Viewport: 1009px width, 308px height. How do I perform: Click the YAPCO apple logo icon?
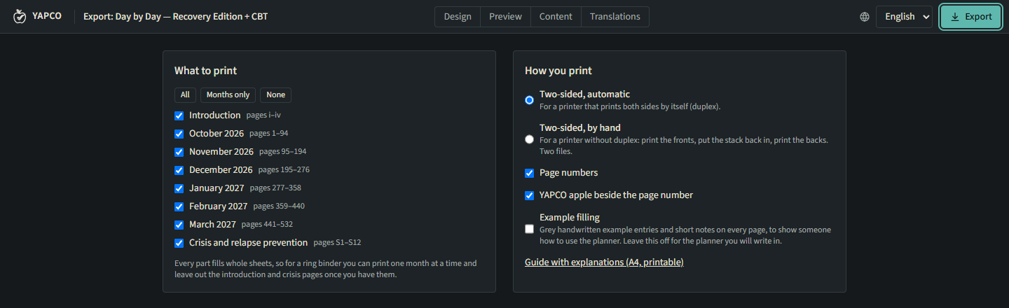(x=20, y=16)
